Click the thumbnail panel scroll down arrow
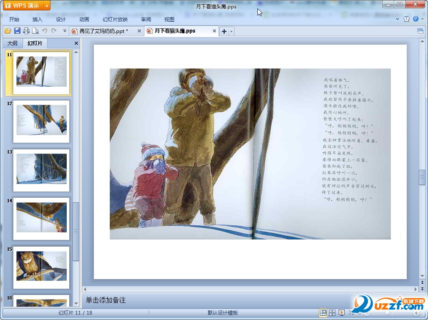The height and width of the screenshot is (320, 428). point(76,303)
